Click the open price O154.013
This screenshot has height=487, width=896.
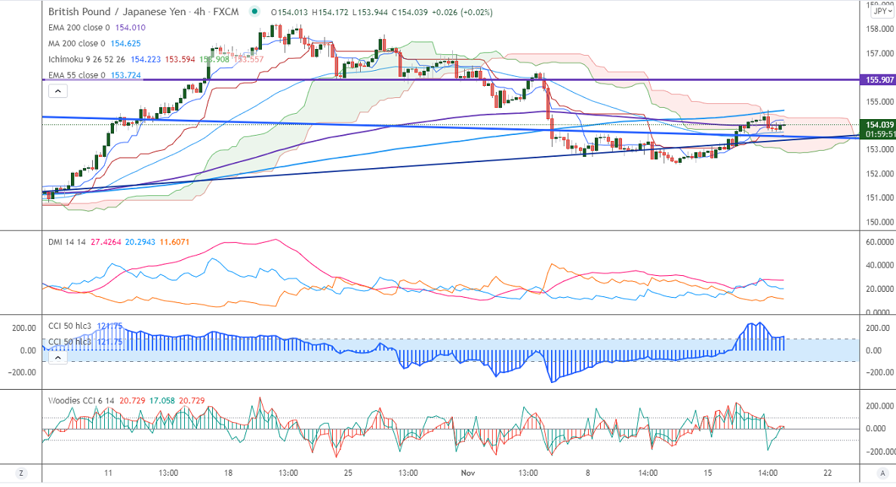coord(290,12)
